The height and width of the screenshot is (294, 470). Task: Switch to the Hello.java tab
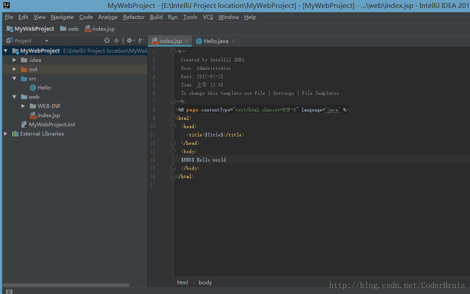[216, 41]
